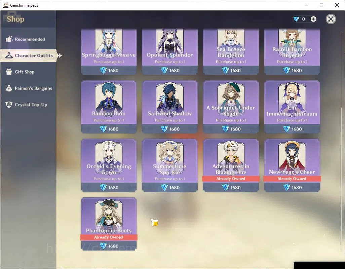Choose the Bamboo Rain outfit portrait

pos(109,99)
